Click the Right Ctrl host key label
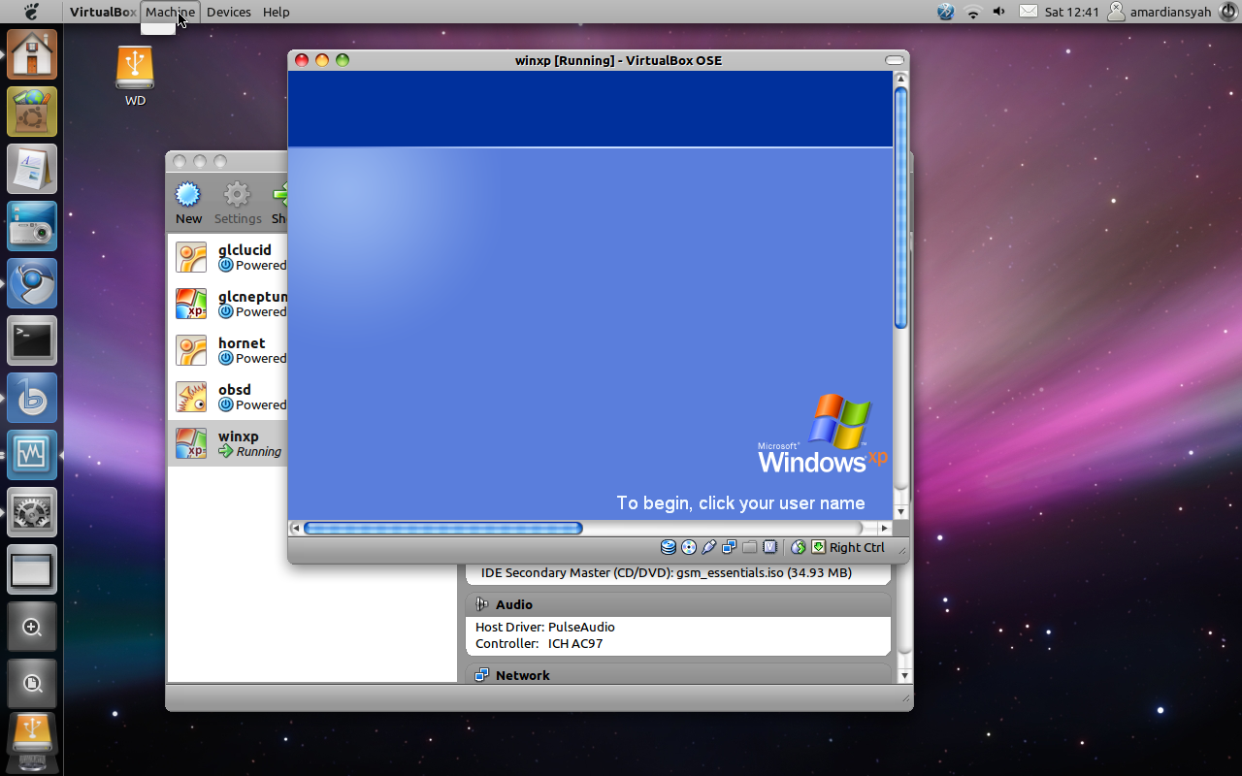 tap(857, 547)
